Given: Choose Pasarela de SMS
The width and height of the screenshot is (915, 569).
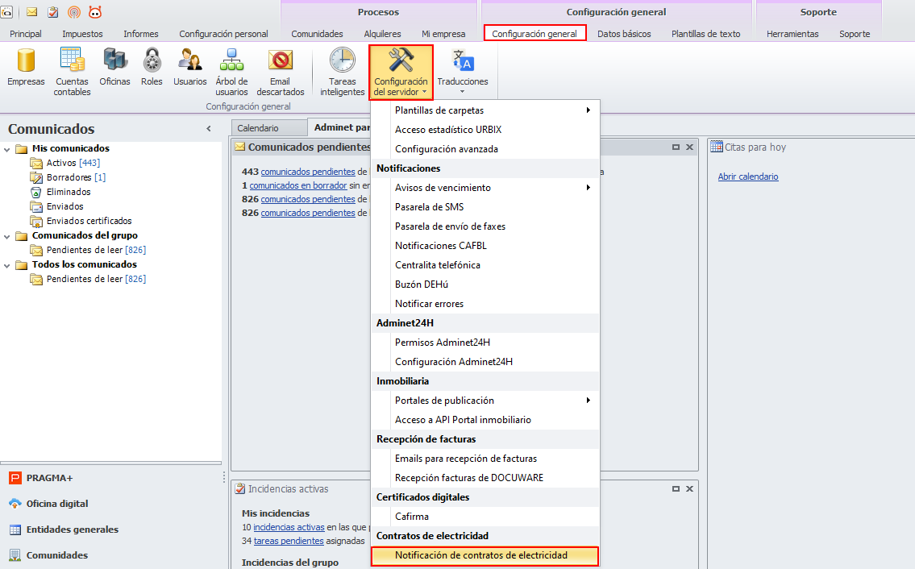Looking at the screenshot, I should tap(485, 206).
